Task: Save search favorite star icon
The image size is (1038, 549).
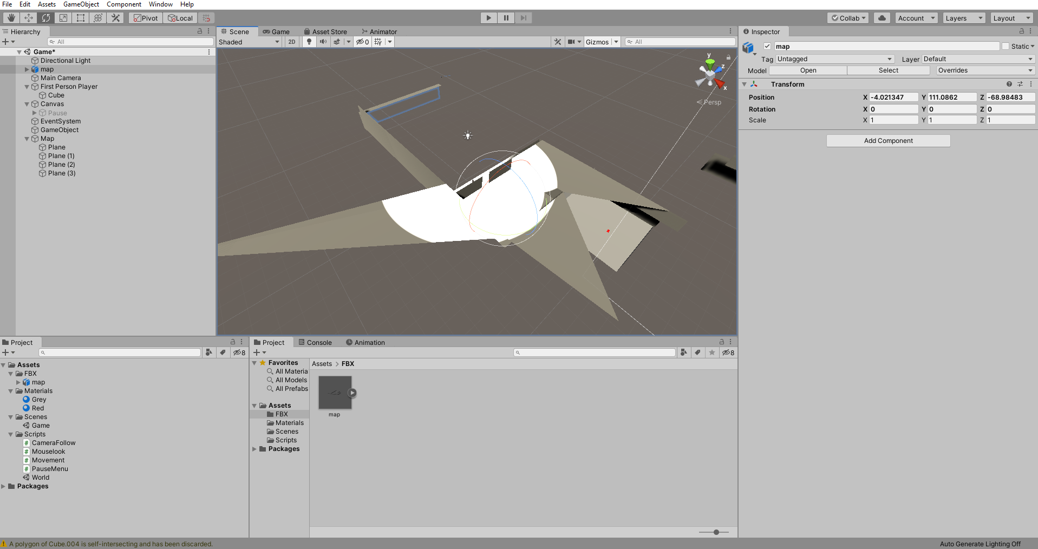Action: [712, 352]
